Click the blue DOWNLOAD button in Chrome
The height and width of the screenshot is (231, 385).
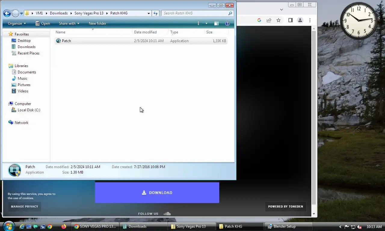click(x=157, y=192)
